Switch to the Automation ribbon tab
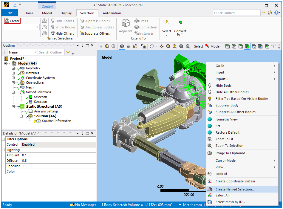283x209 pixels. 112,13
